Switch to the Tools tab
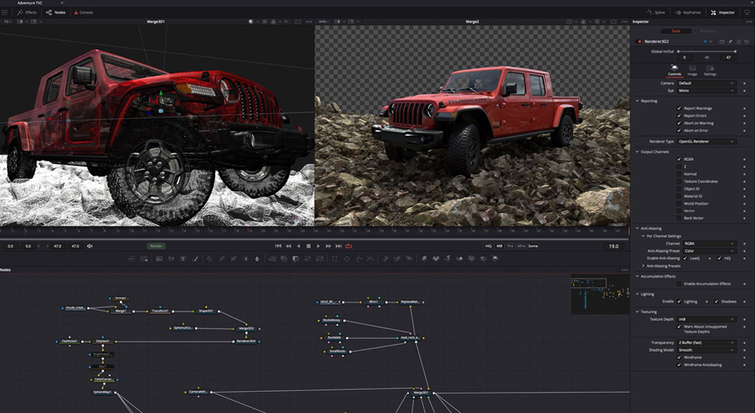This screenshot has height=413, width=755. tap(676, 31)
